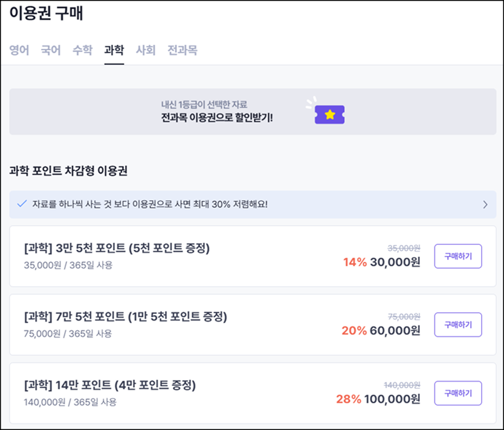
Task: Click the blue checkmark icon in notice
Action: tap(22, 204)
